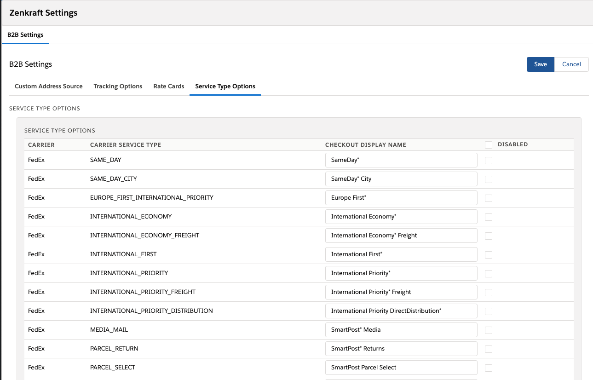Disable the SAME_DAY service type checkbox
This screenshot has width=593, height=380.
(x=489, y=160)
